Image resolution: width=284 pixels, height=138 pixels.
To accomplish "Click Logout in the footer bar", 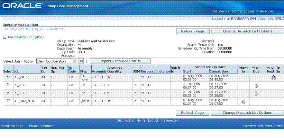I will point(153,120).
